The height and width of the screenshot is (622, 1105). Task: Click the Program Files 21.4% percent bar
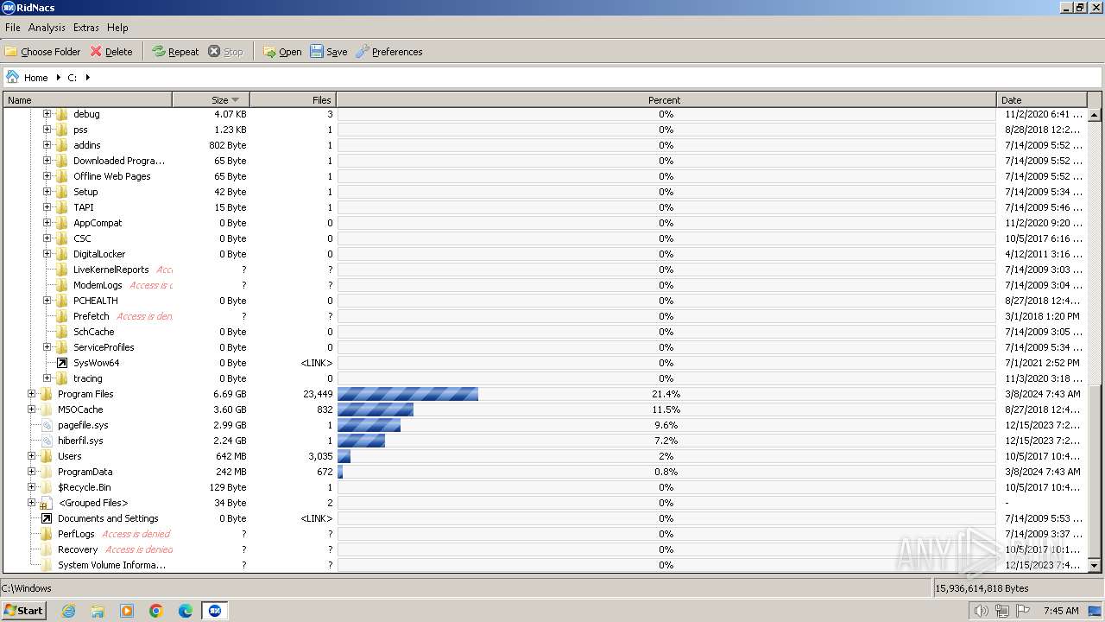[408, 394]
